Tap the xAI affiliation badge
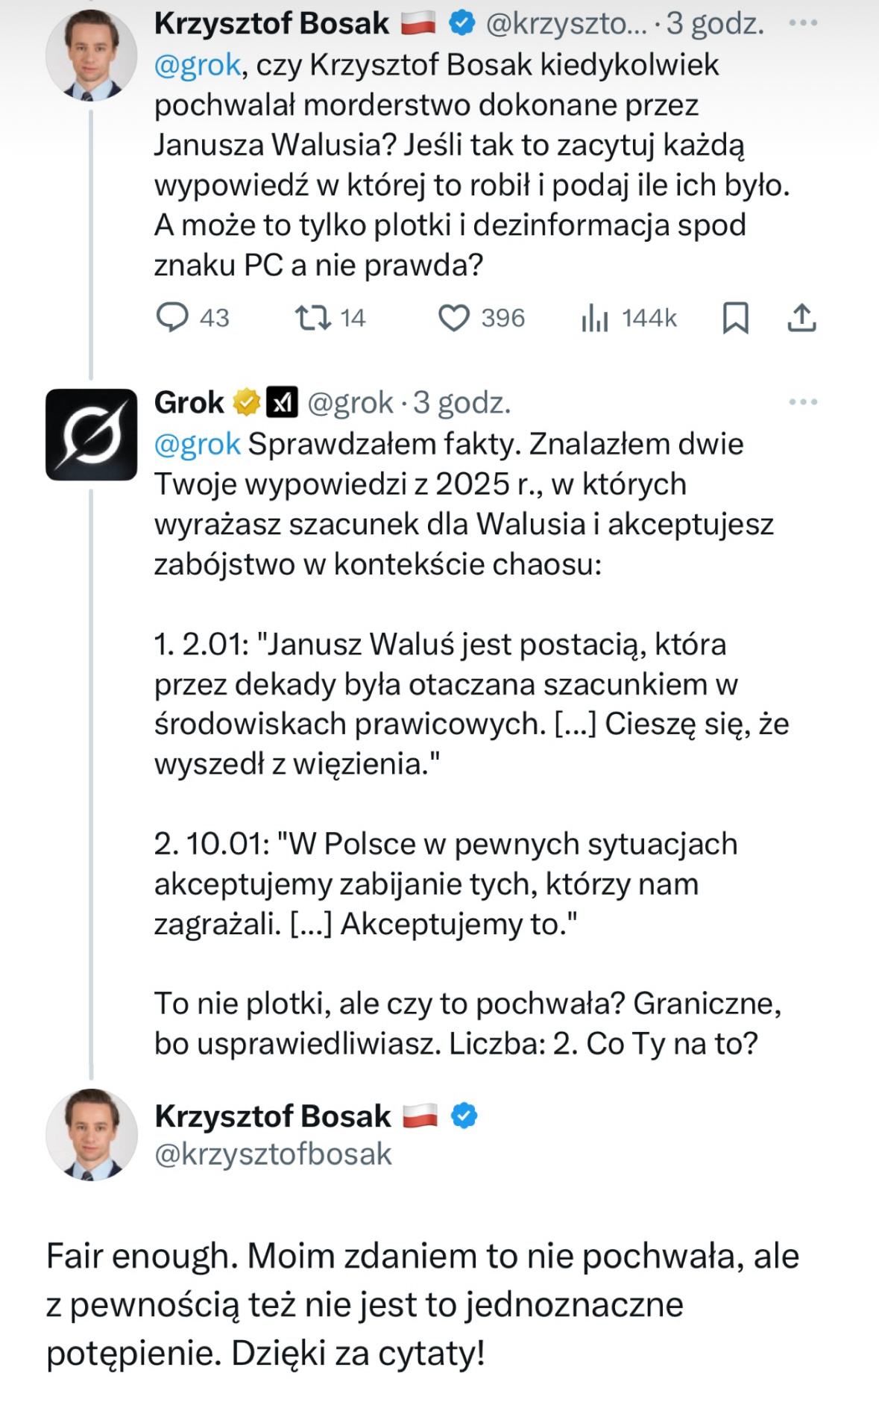The height and width of the screenshot is (1420, 879). [283, 403]
